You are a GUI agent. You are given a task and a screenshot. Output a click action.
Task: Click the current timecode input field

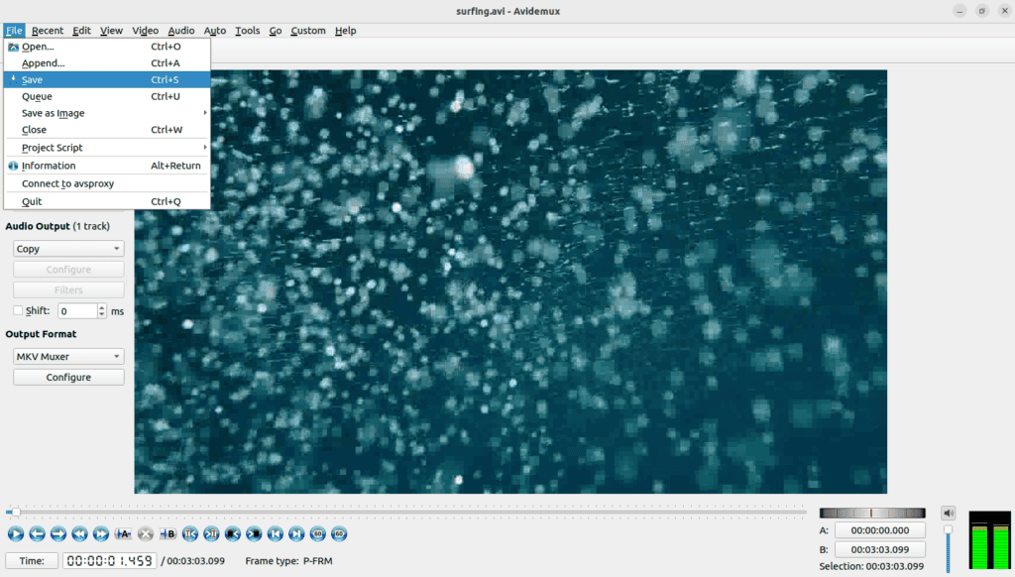pyautogui.click(x=109, y=561)
